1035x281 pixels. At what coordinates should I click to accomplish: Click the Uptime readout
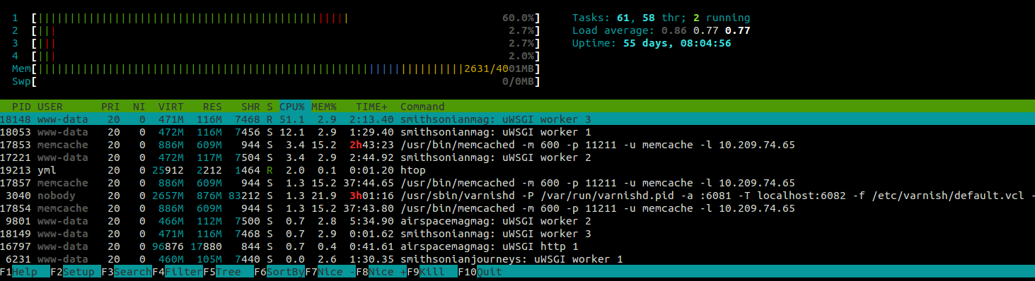tap(652, 43)
